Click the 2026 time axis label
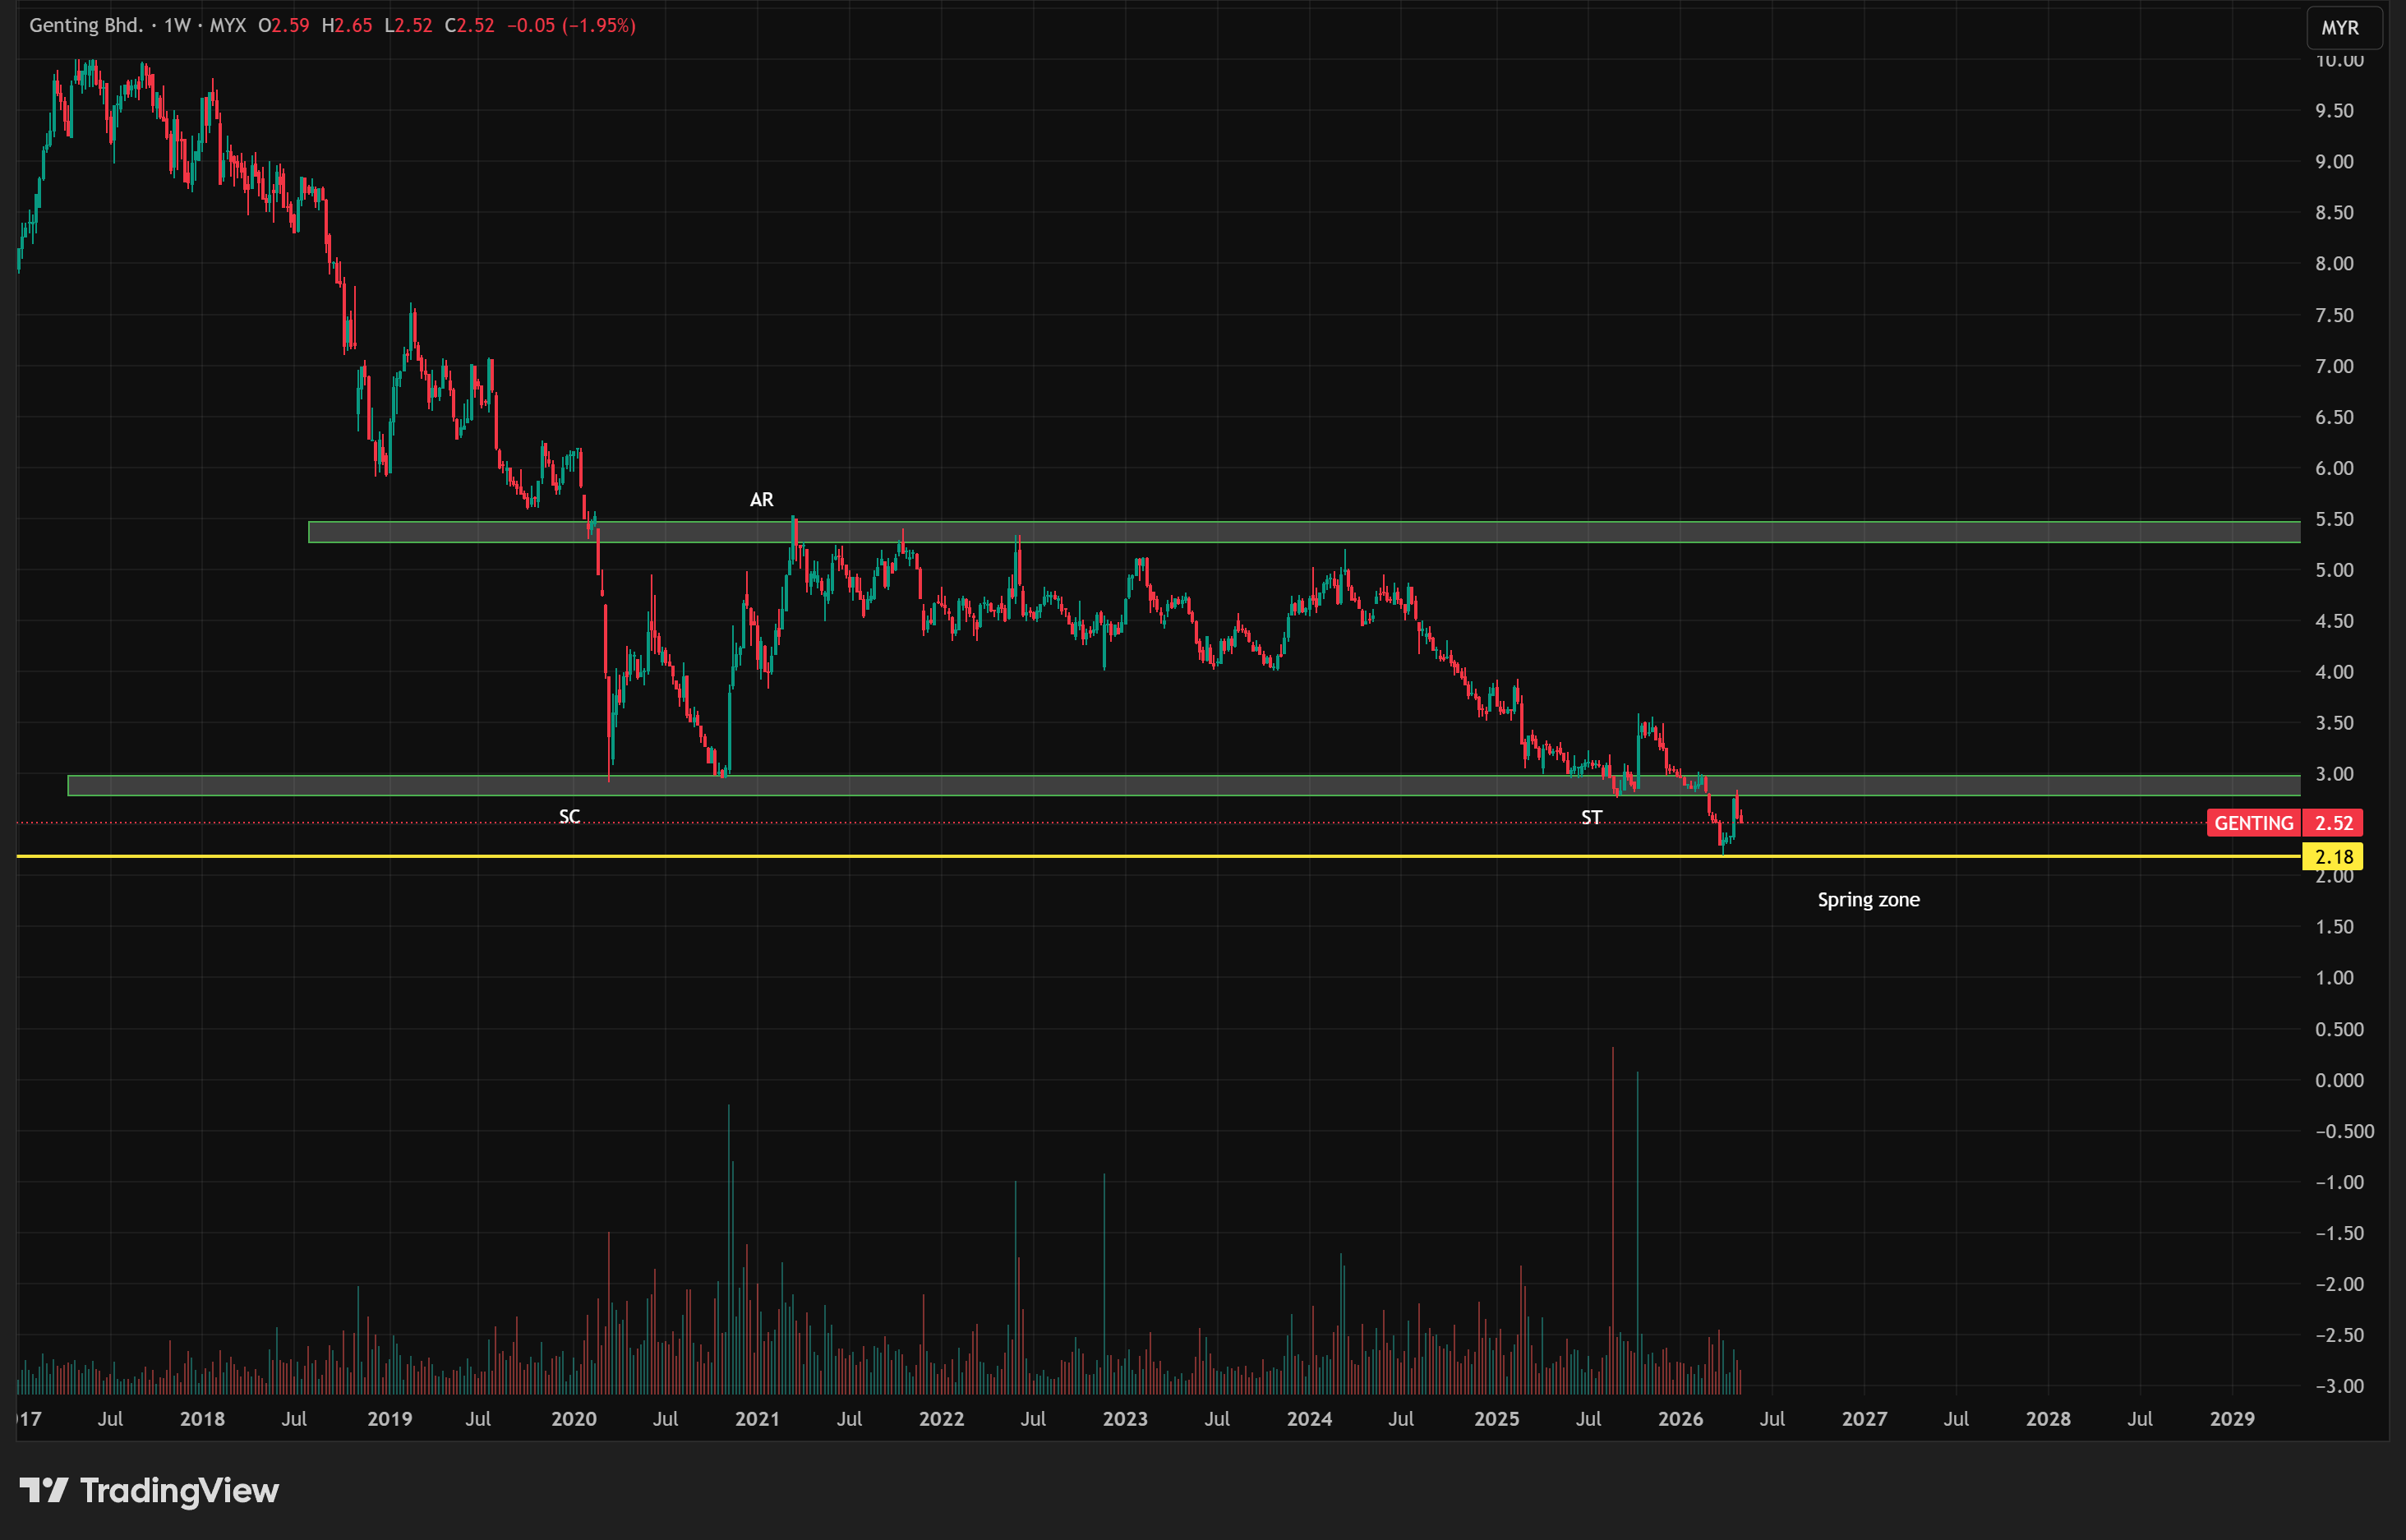Viewport: 2406px width, 1540px height. point(1681,1420)
